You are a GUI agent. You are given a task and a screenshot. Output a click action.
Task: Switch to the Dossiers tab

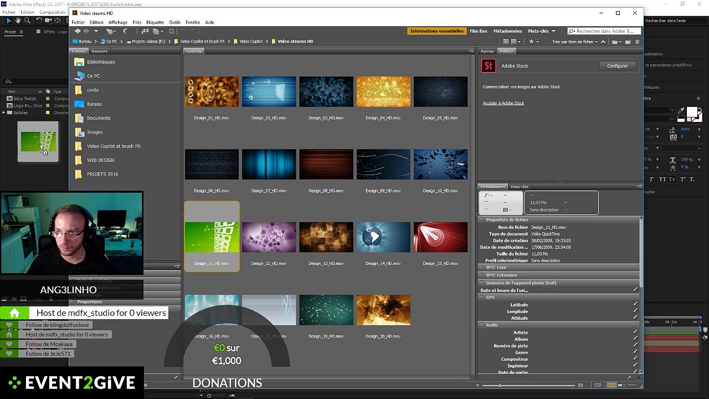click(99, 51)
